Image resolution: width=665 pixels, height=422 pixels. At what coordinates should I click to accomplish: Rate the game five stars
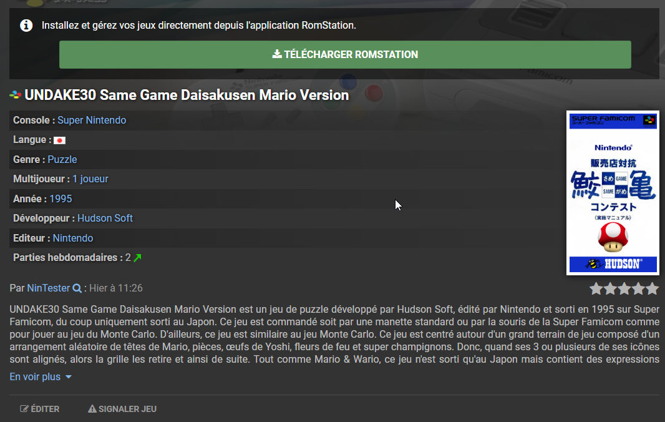click(653, 288)
